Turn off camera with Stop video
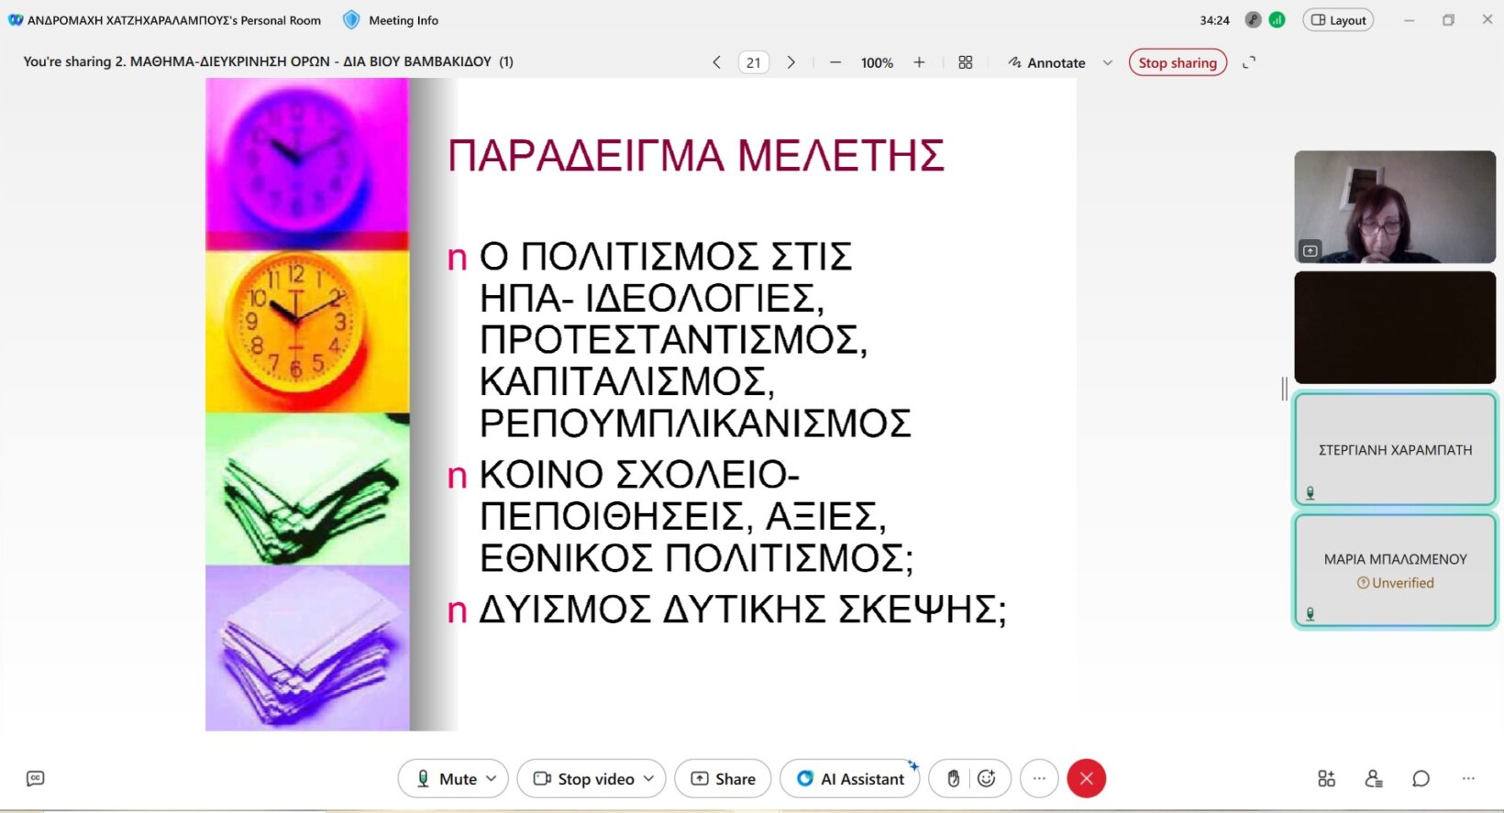 (584, 778)
